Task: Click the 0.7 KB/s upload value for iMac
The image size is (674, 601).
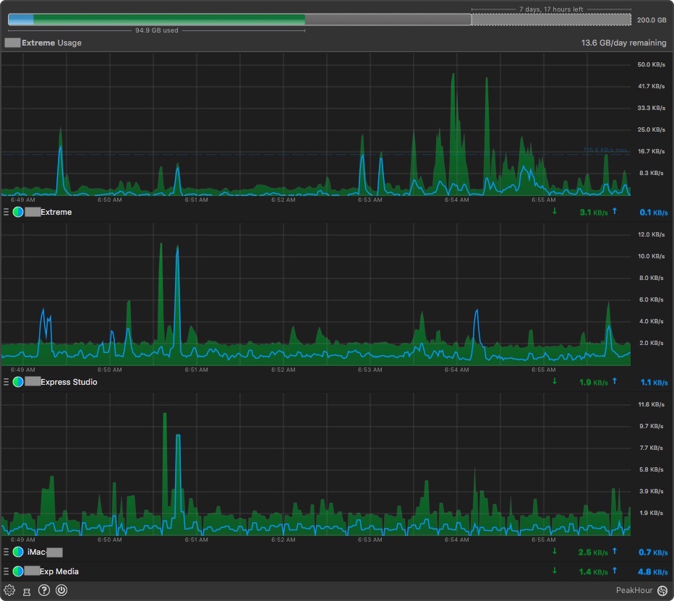Action: click(x=653, y=553)
